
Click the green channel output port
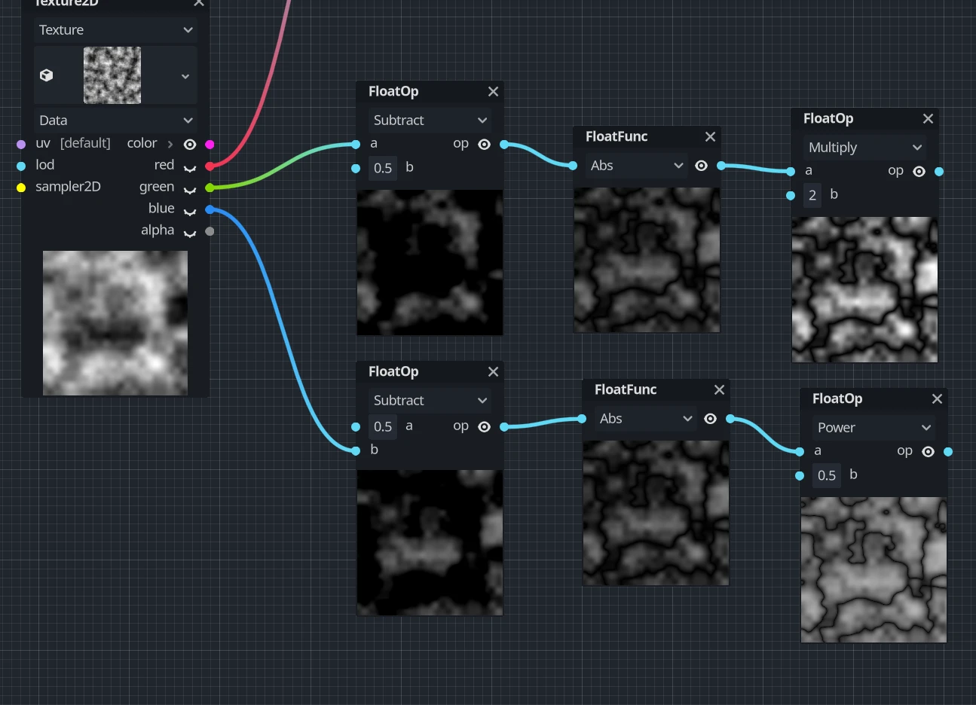[210, 188]
